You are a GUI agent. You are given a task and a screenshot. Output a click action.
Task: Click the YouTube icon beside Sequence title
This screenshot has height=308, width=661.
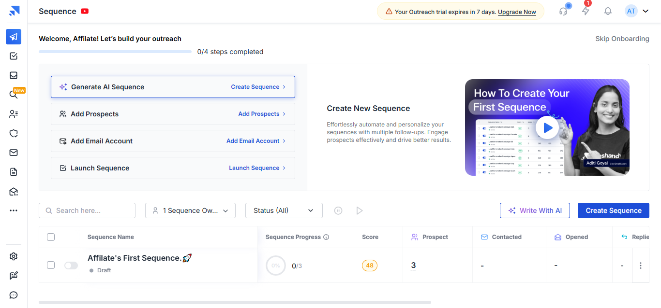85,11
